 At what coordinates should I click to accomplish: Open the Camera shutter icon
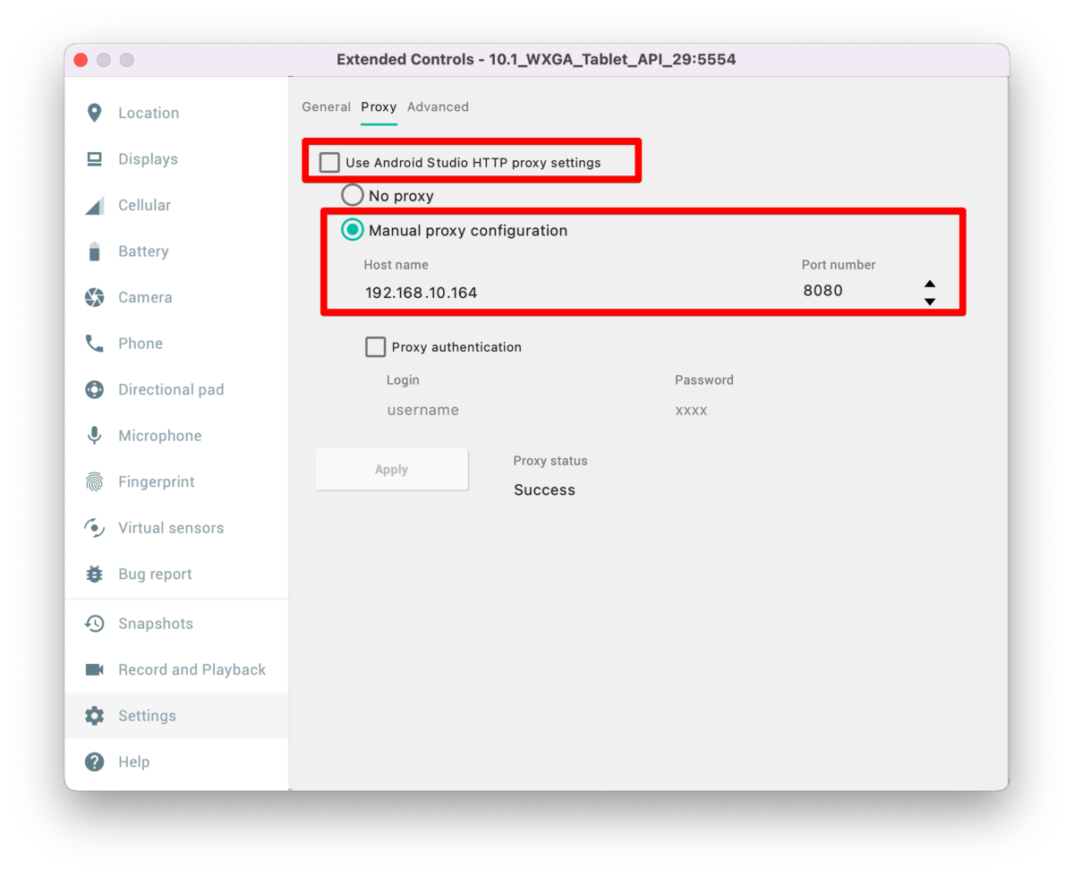click(x=94, y=298)
